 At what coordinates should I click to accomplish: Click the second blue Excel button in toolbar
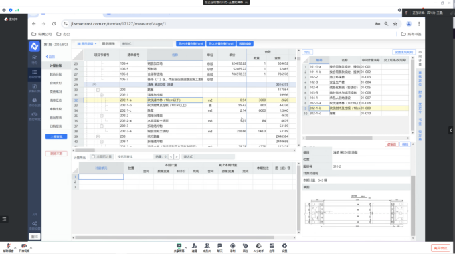click(x=221, y=44)
